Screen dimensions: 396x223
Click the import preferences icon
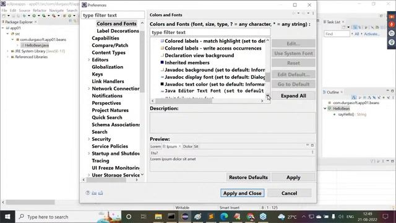tap(94, 193)
